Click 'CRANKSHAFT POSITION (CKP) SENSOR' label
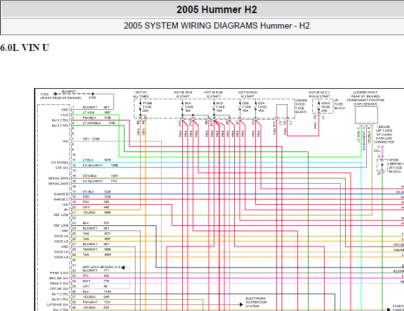The image size is (404, 311). click(x=366, y=102)
